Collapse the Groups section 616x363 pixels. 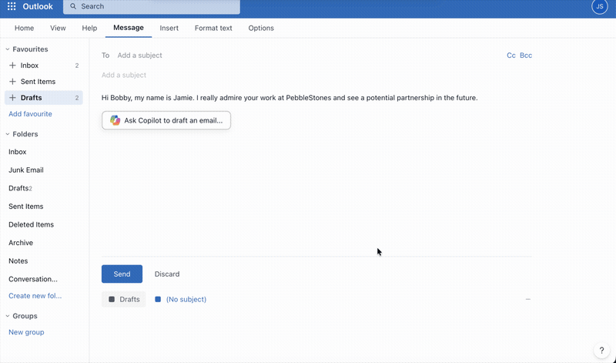click(x=8, y=316)
